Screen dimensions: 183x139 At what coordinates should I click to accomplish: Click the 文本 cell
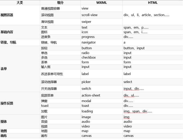60,28
